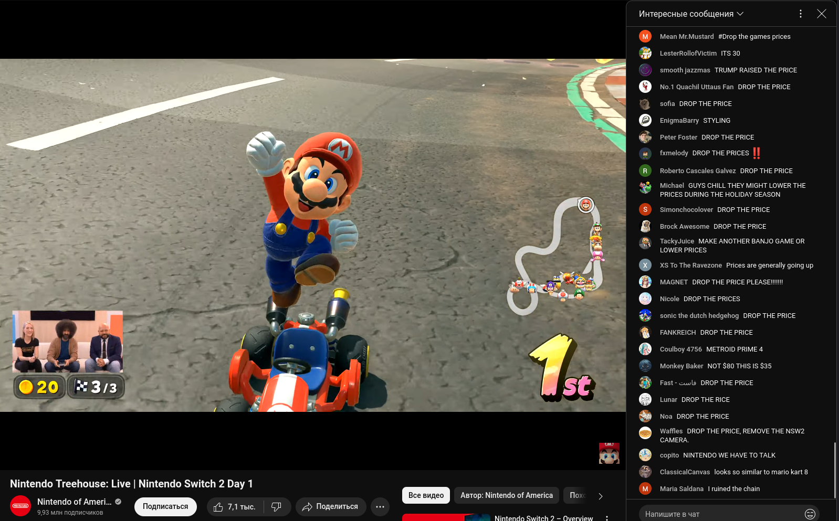
Task: Click TackyJuice's chat avatar
Action: pyautogui.click(x=645, y=243)
